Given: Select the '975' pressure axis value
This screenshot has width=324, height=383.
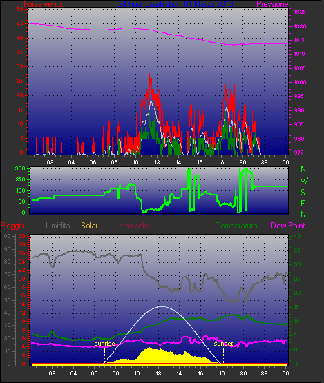Looking at the screenshot, I should pos(299,153).
